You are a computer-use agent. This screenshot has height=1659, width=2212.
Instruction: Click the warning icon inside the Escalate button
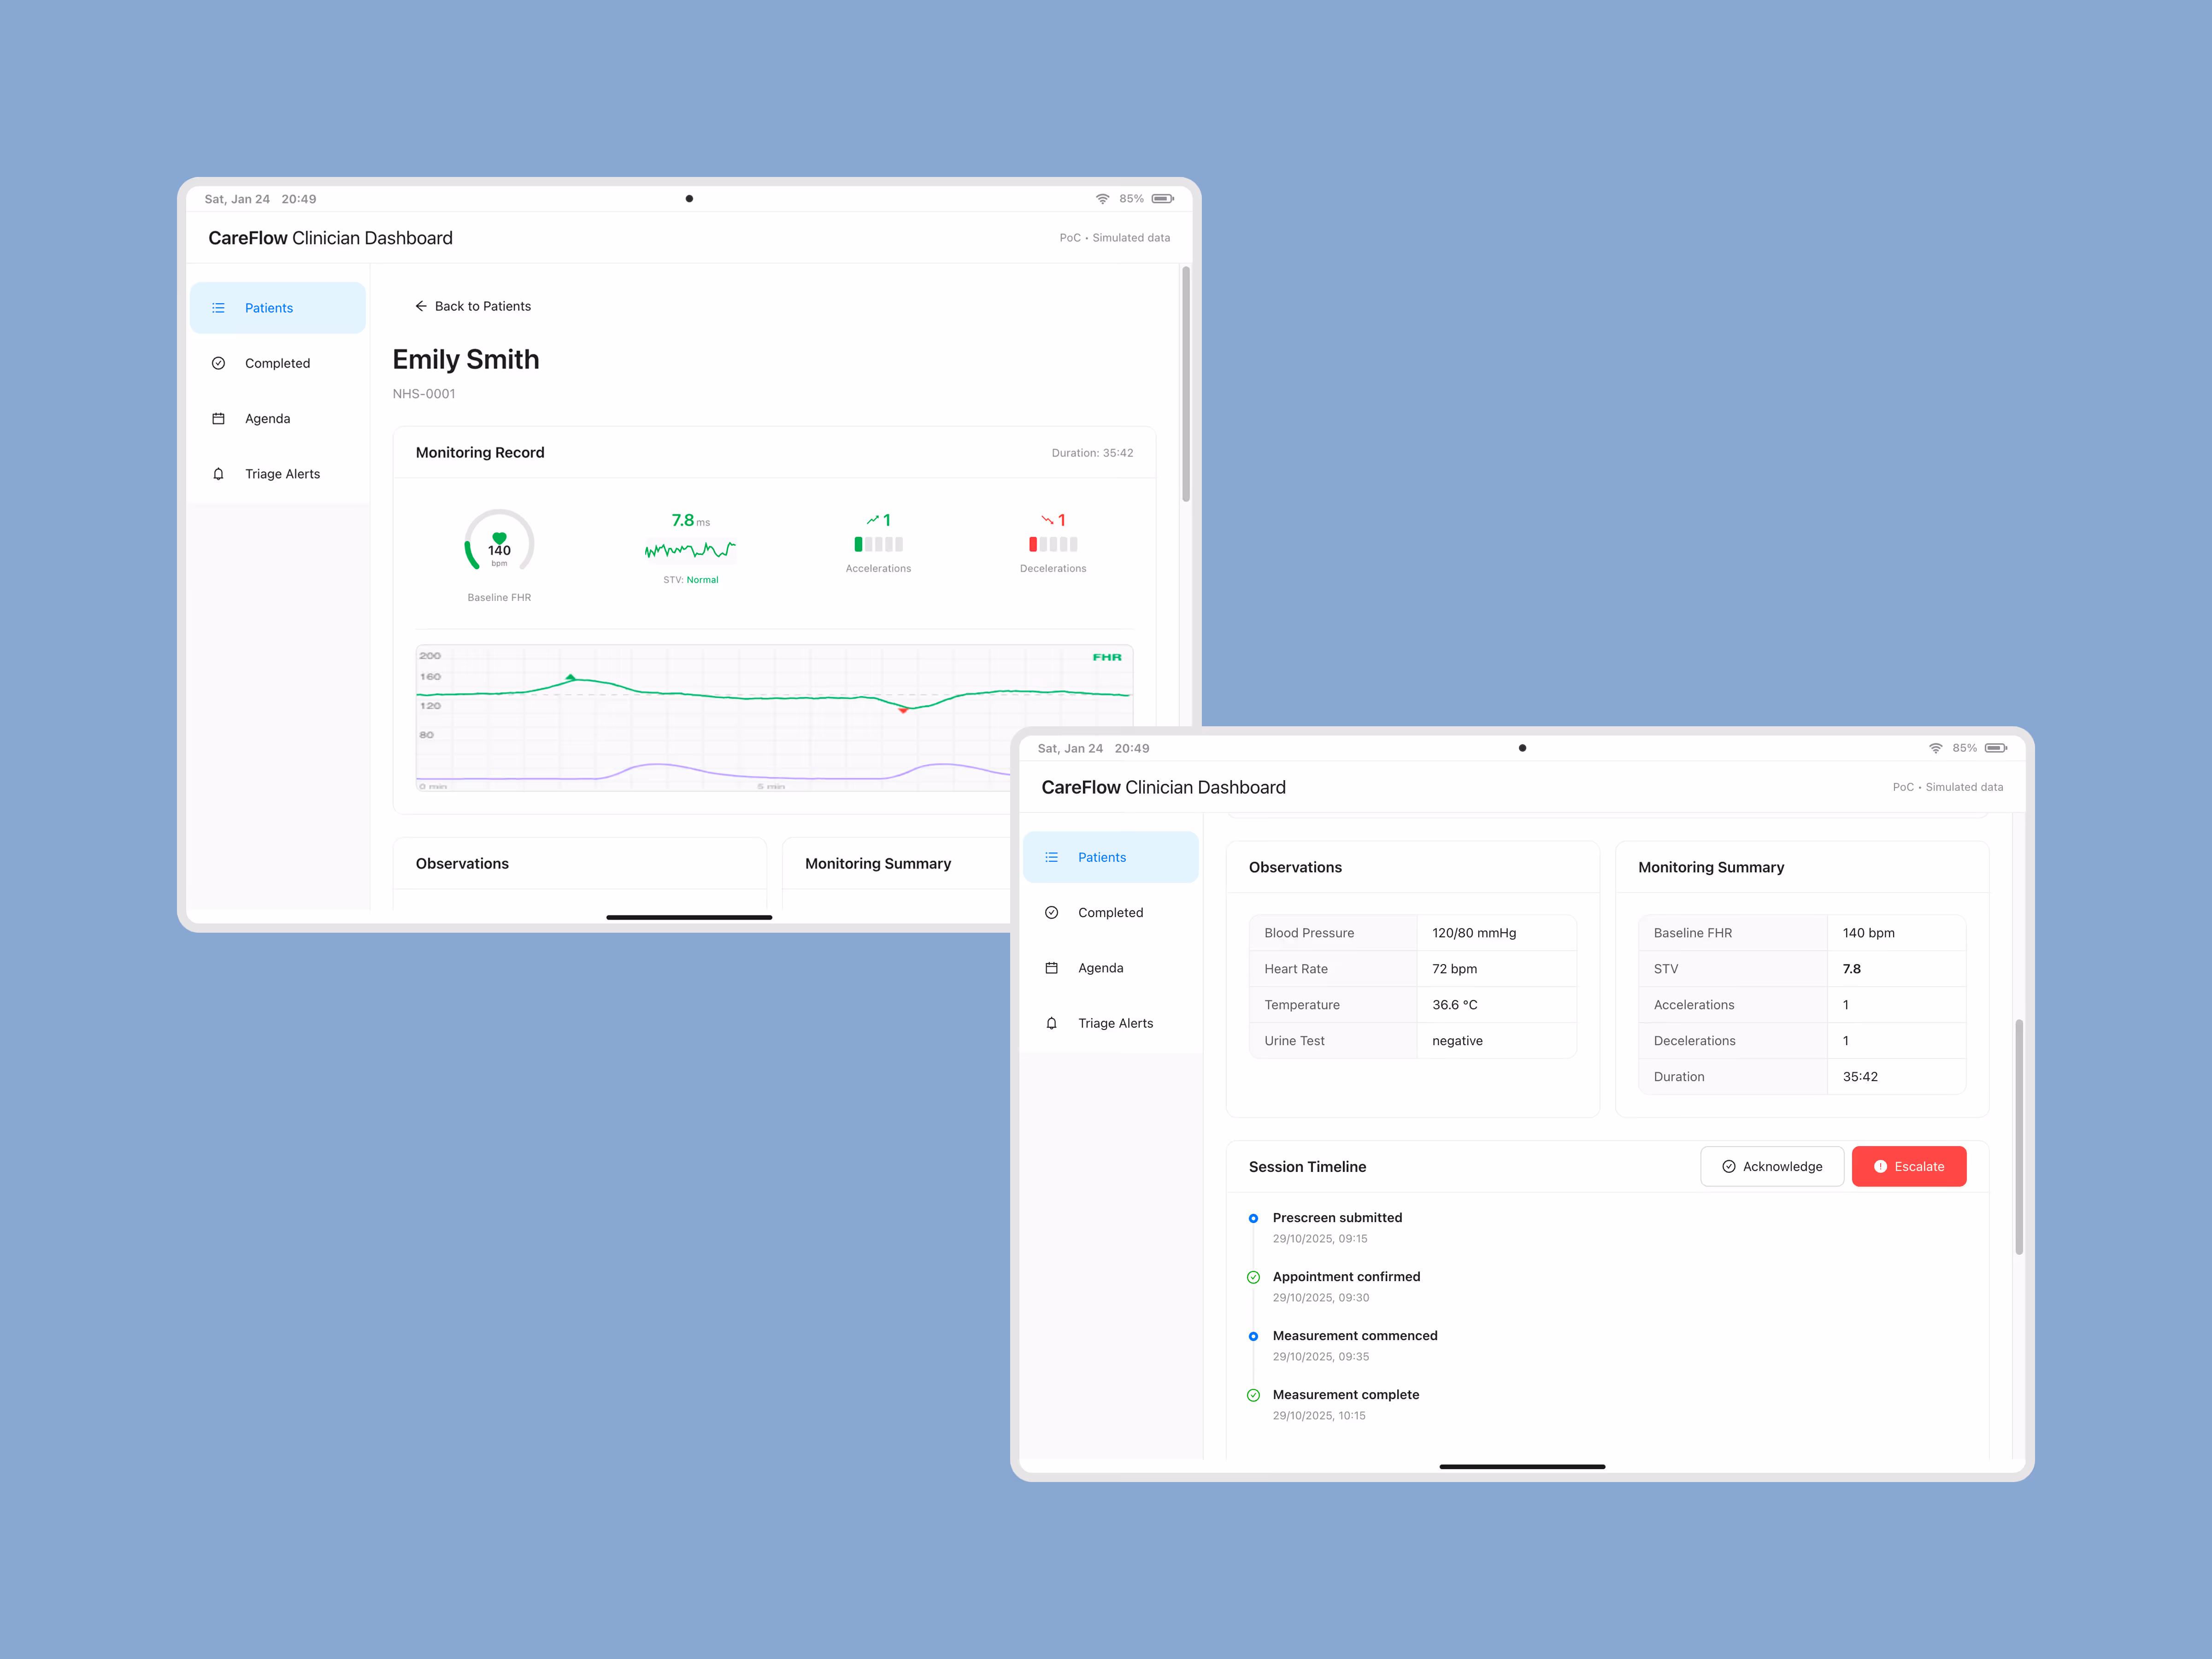[x=1881, y=1166]
